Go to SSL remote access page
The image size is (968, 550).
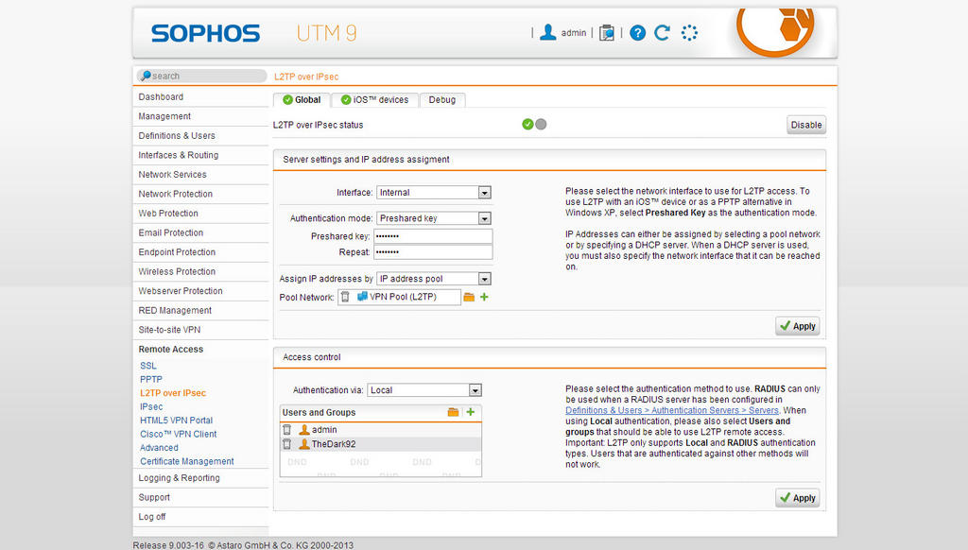(148, 366)
